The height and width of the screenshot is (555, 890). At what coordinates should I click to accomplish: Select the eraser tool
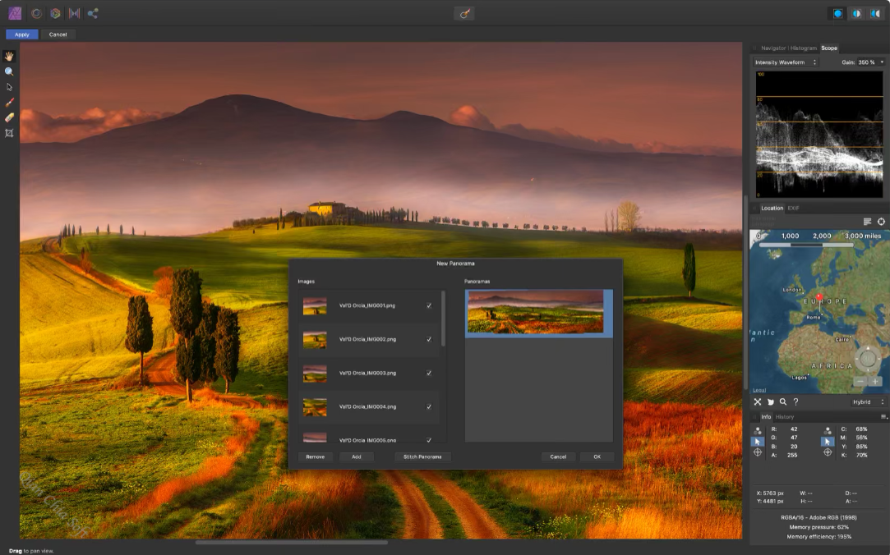coord(9,117)
